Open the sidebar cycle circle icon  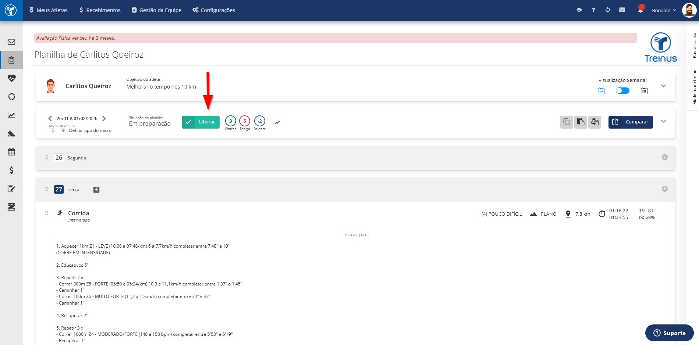(x=11, y=97)
